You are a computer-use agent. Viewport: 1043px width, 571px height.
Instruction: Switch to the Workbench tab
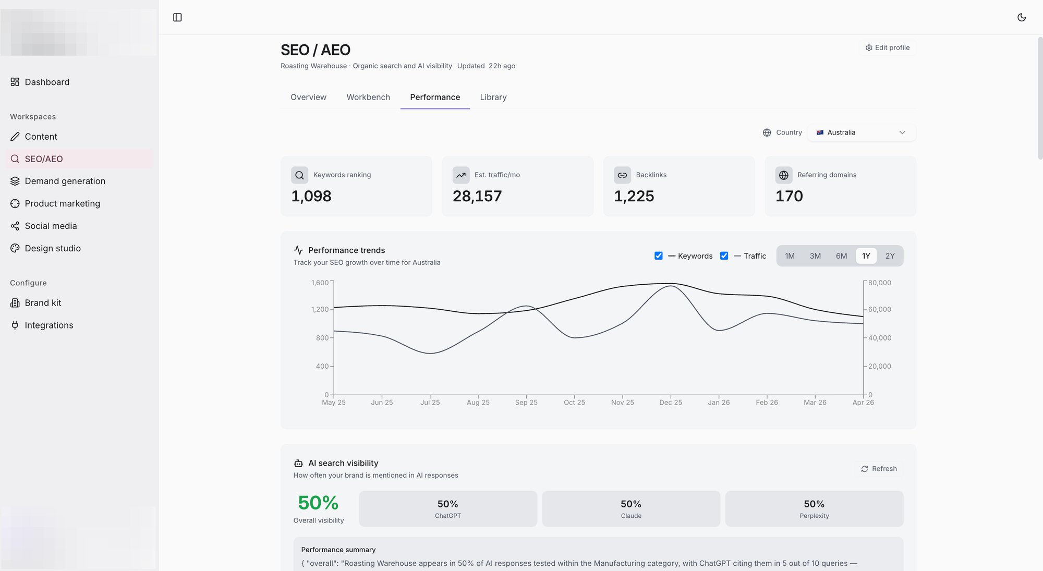tap(368, 97)
